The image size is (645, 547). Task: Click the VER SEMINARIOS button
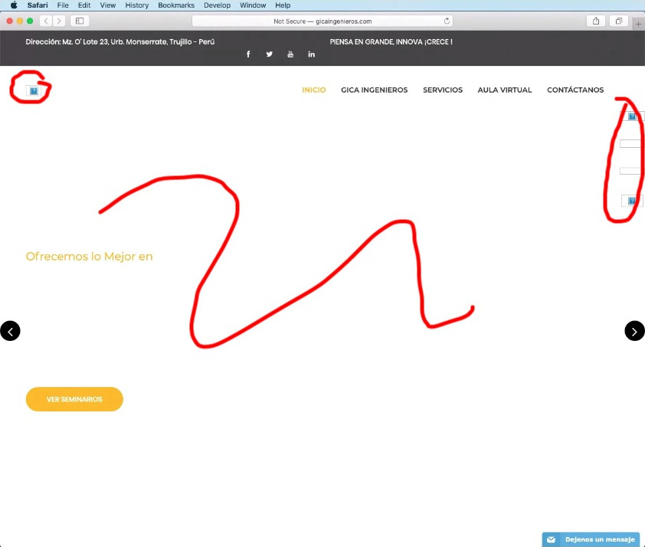pos(74,399)
